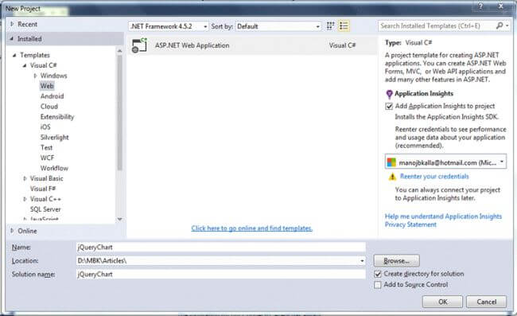Viewport: 517px width, 316px height.
Task: Select the iOS template category
Action: pos(45,127)
